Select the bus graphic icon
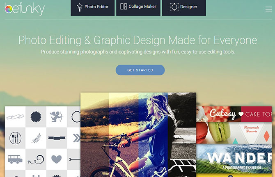The width and height of the screenshot is (275, 177). coord(15,159)
